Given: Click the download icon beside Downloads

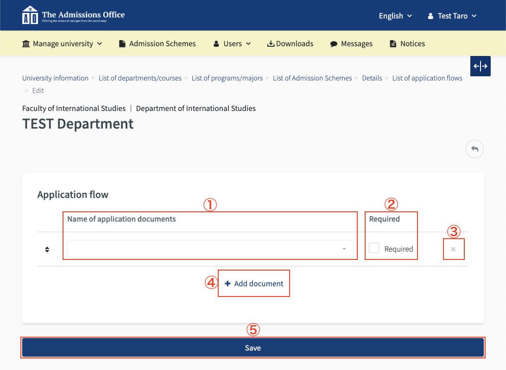Looking at the screenshot, I should click(271, 43).
